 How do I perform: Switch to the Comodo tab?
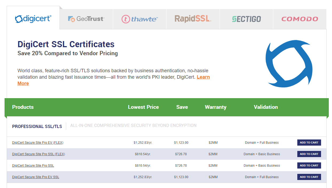pyautogui.click(x=300, y=19)
